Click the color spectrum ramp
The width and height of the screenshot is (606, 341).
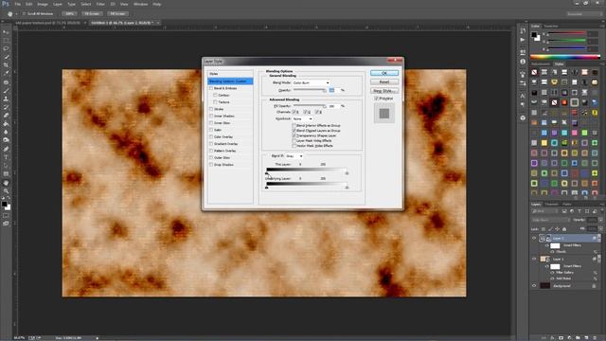564,57
